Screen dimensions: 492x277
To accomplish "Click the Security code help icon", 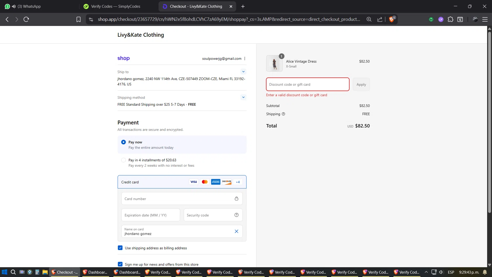I will click(236, 215).
